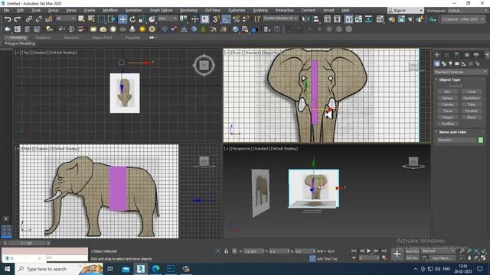Open the key mode Selected dropdown
Image resolution: width=490 pixels, height=275 pixels.
438,251
